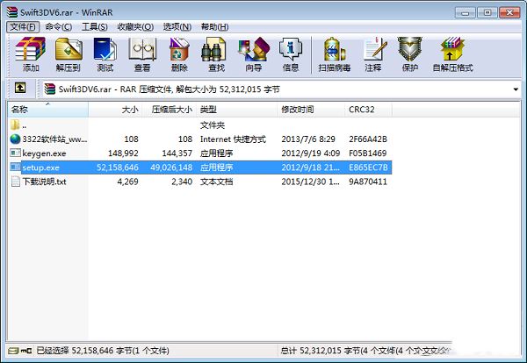Close the WinRAR window
The height and width of the screenshot is (363, 527).
pyautogui.click(x=509, y=13)
